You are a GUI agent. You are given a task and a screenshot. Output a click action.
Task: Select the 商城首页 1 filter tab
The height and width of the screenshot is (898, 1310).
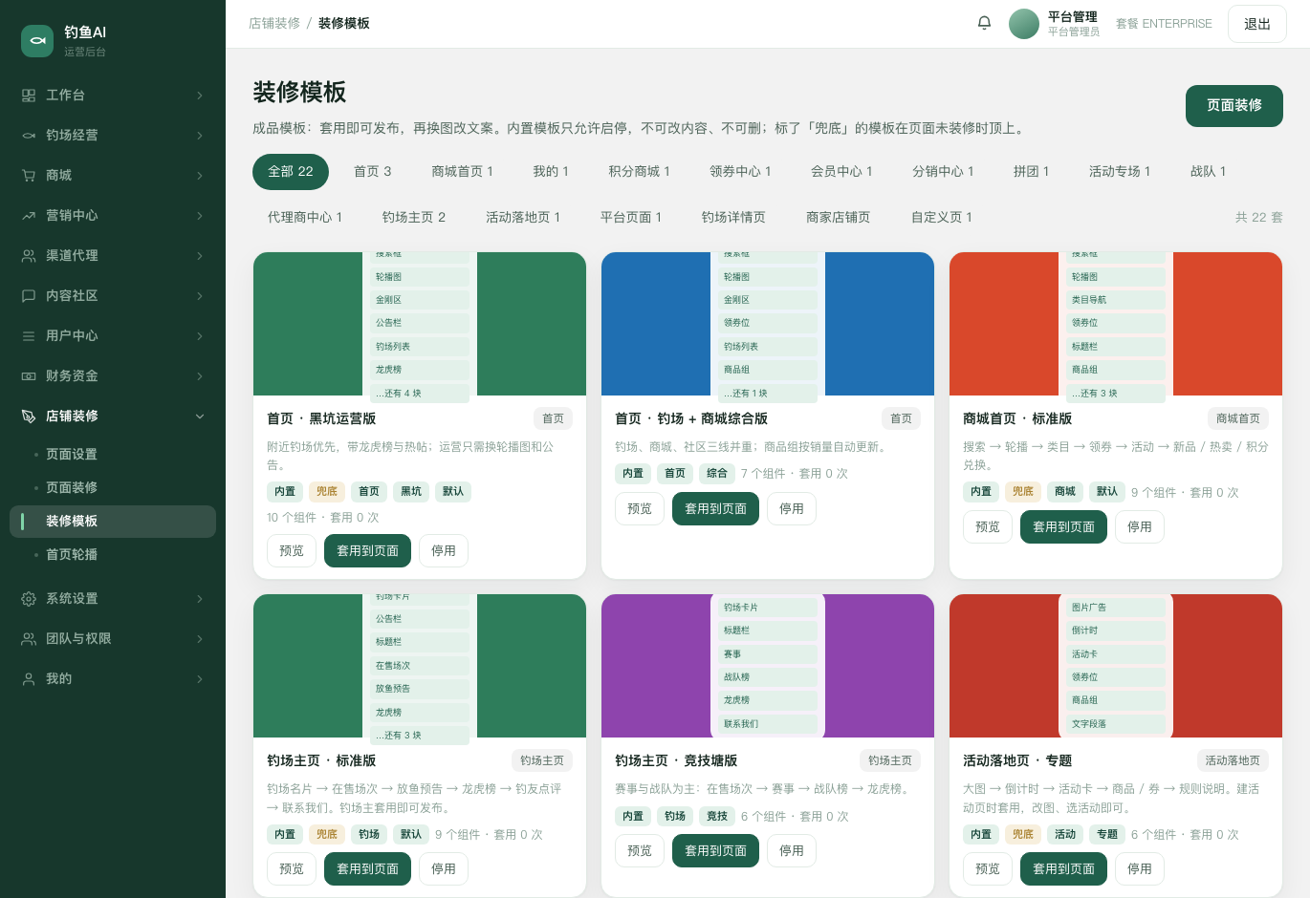pos(463,172)
